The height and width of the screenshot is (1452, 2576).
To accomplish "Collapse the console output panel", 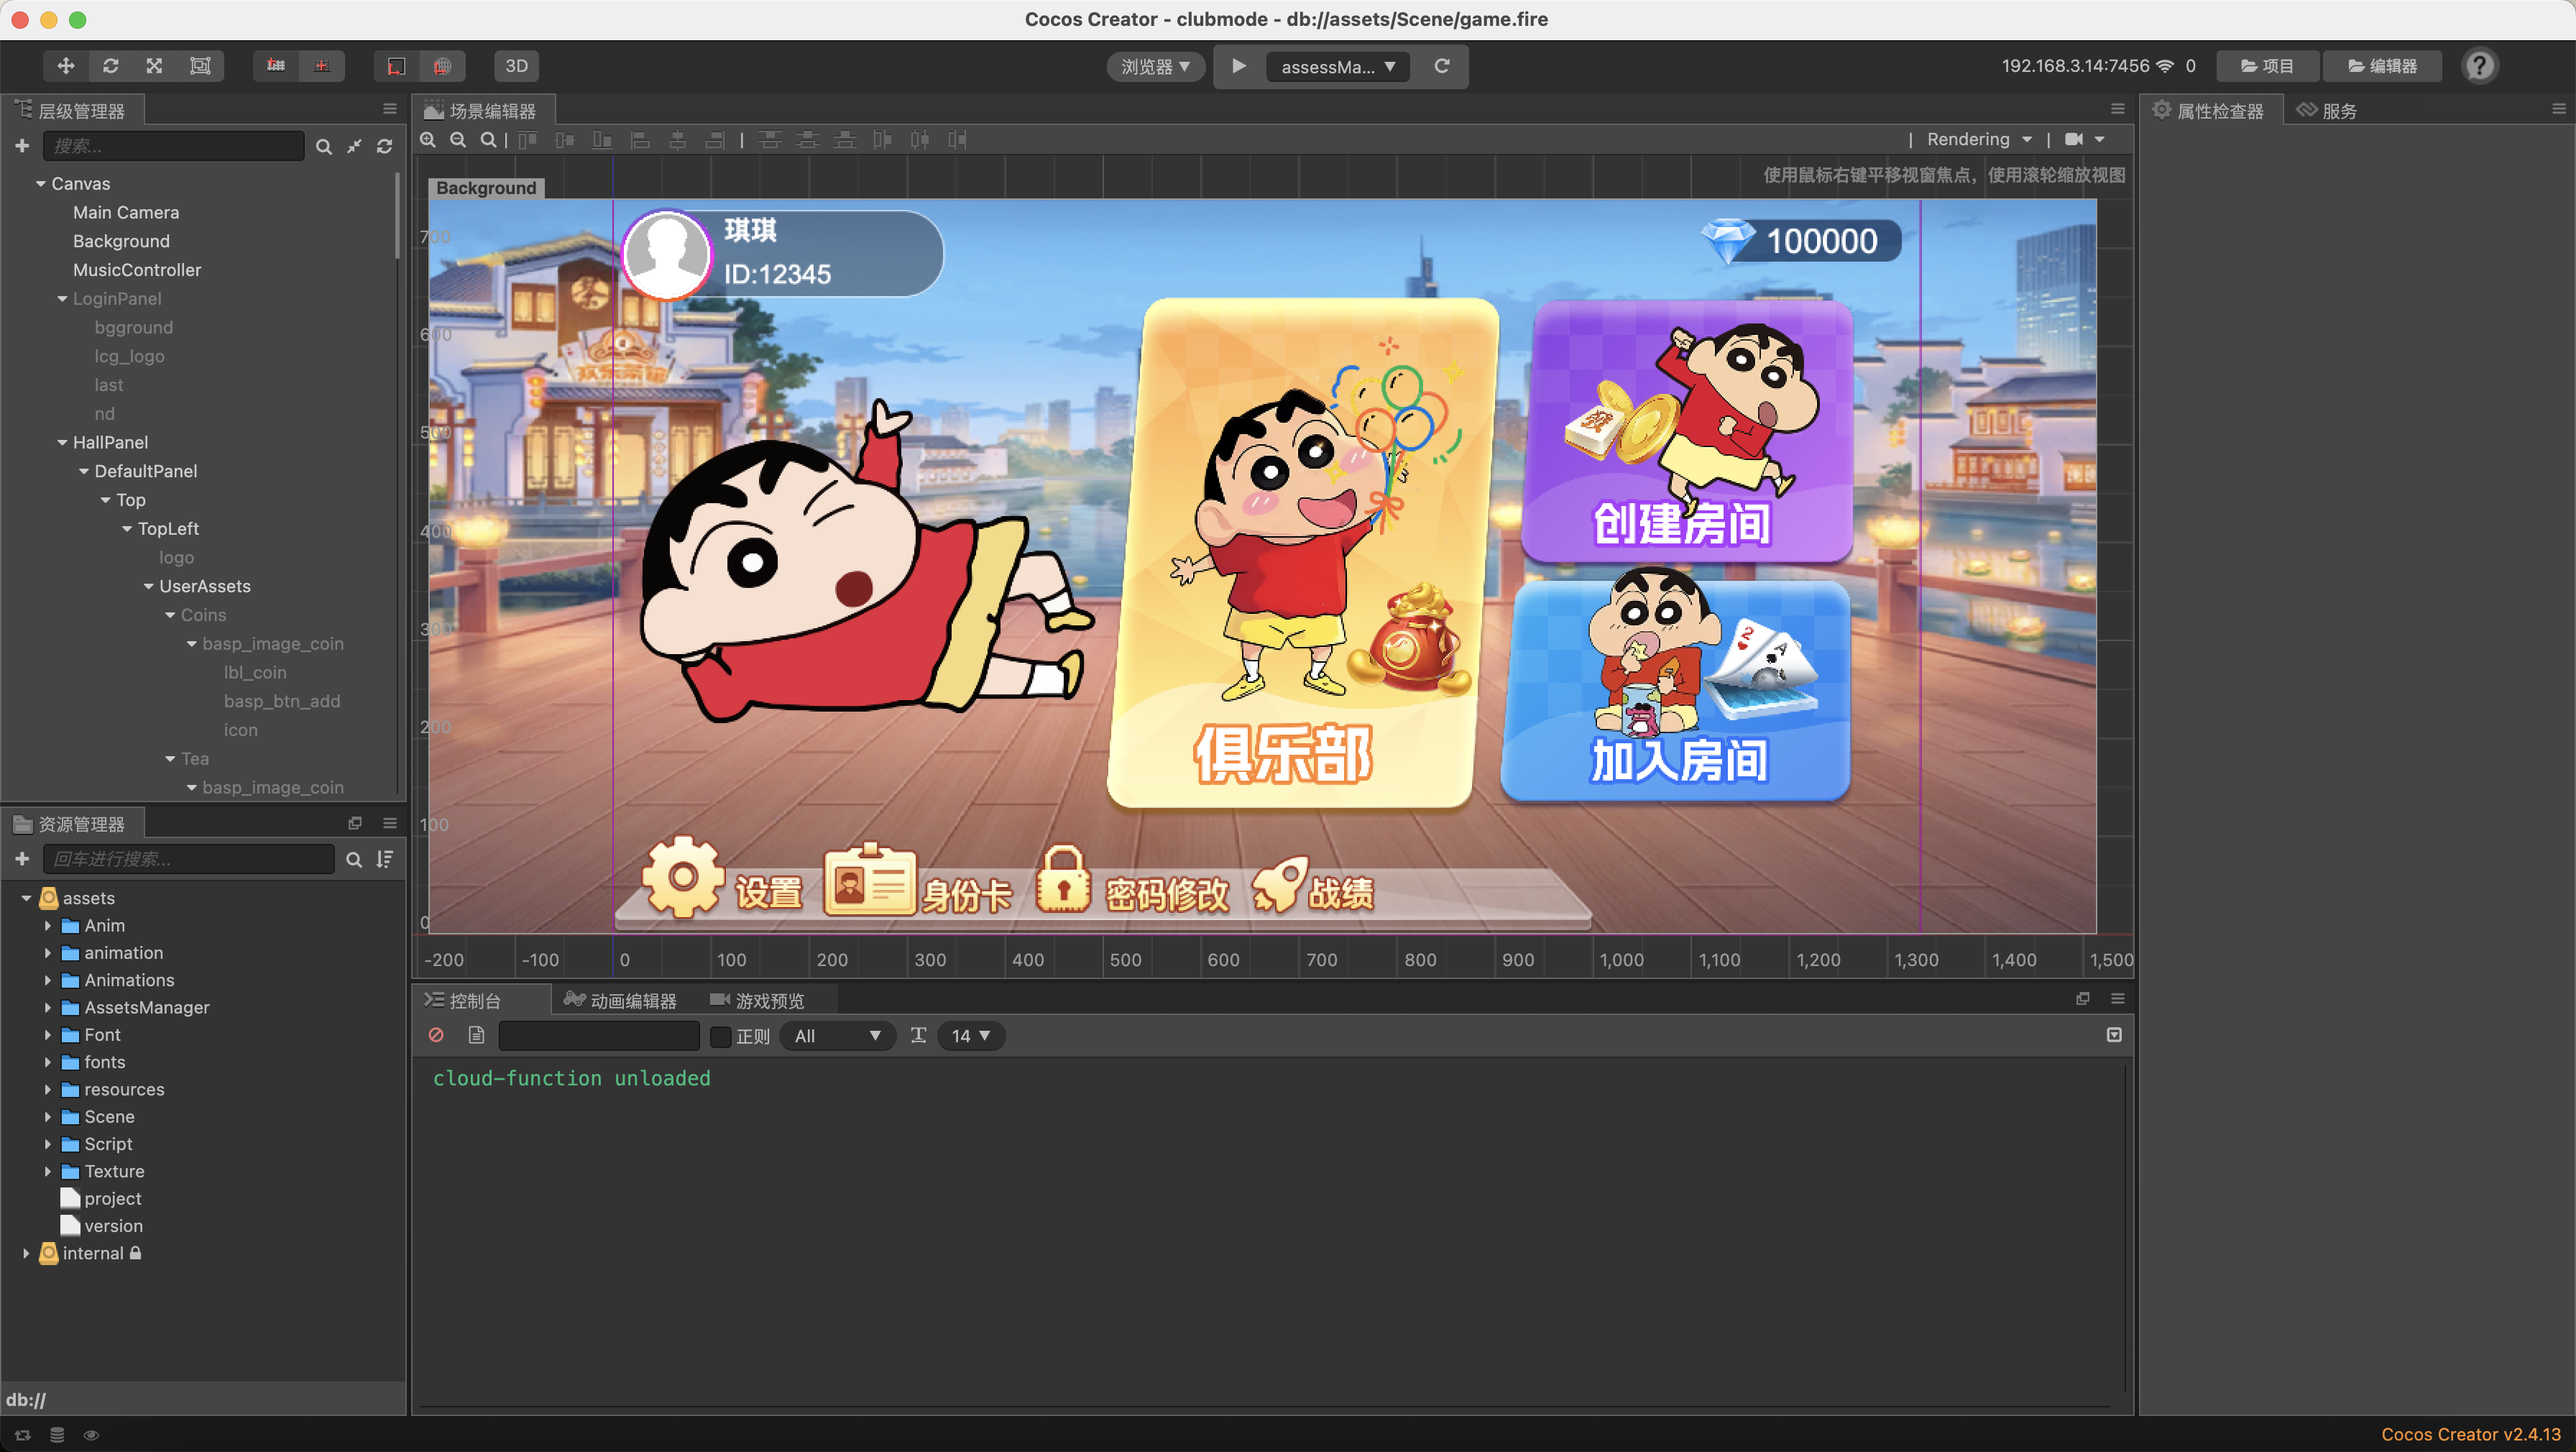I will point(2114,1035).
